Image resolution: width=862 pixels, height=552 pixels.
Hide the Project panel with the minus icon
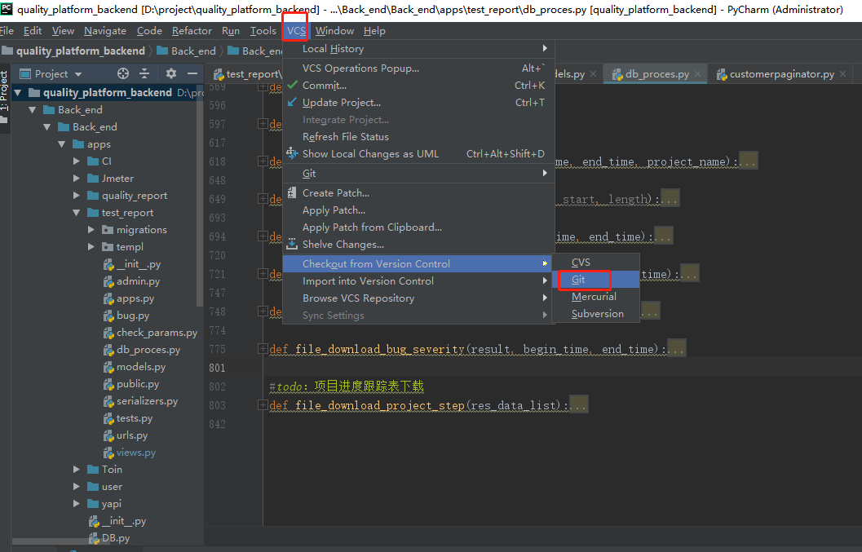pos(192,73)
